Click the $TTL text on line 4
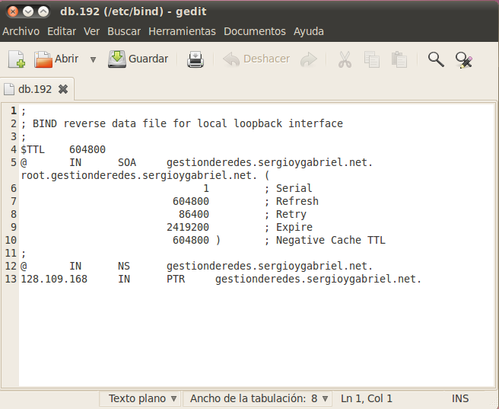 (x=33, y=150)
